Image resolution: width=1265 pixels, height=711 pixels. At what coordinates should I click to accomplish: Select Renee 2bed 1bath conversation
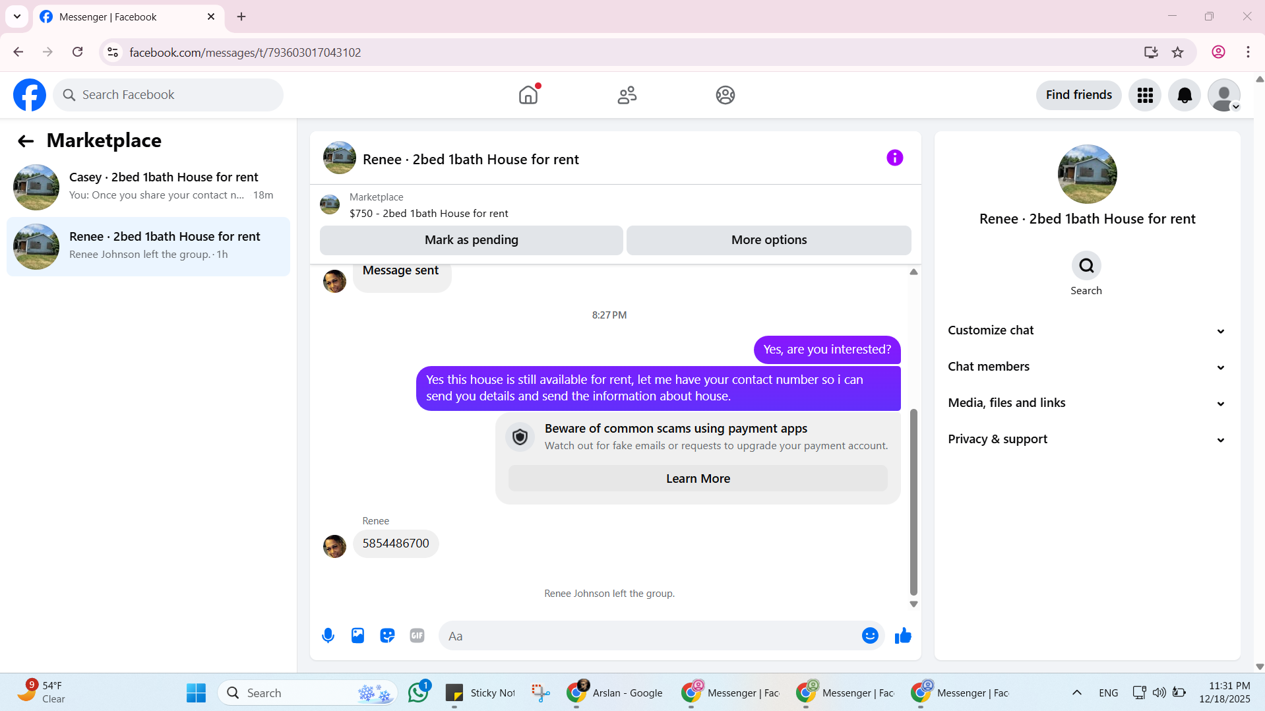(148, 247)
